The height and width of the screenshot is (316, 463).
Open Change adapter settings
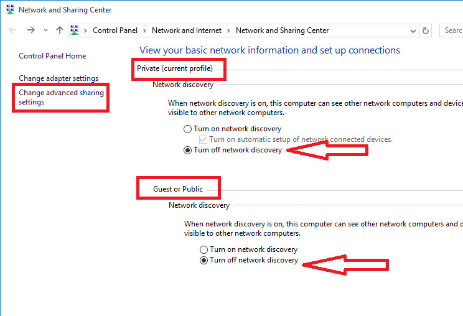[x=58, y=78]
